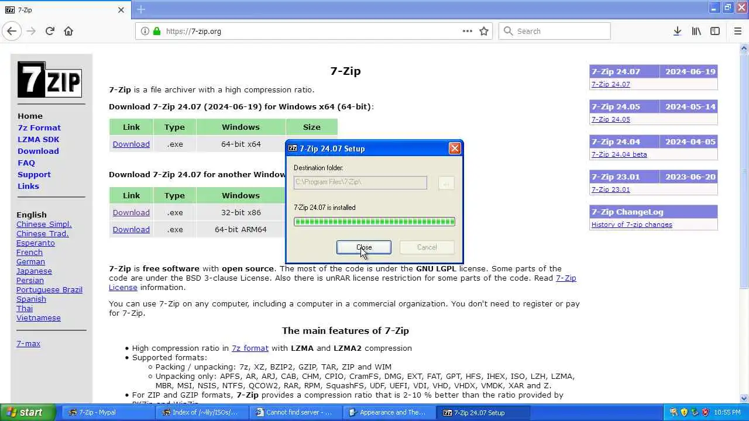Reload the page with the refresh icon
The height and width of the screenshot is (421, 749).
[x=50, y=31]
